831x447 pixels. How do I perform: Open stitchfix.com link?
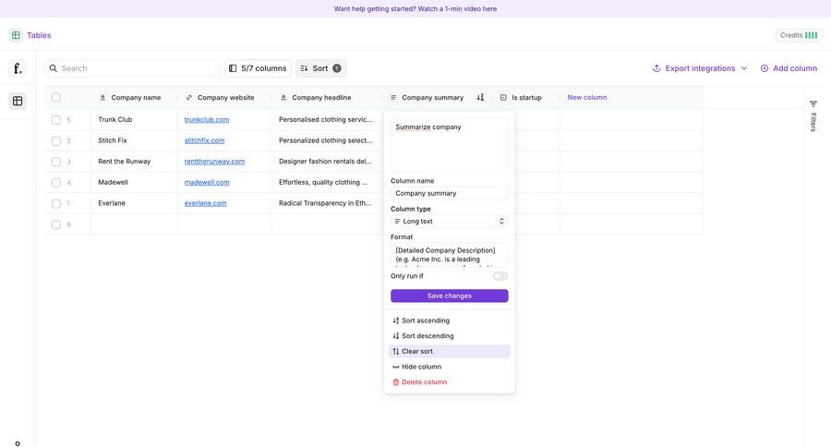pyautogui.click(x=204, y=140)
